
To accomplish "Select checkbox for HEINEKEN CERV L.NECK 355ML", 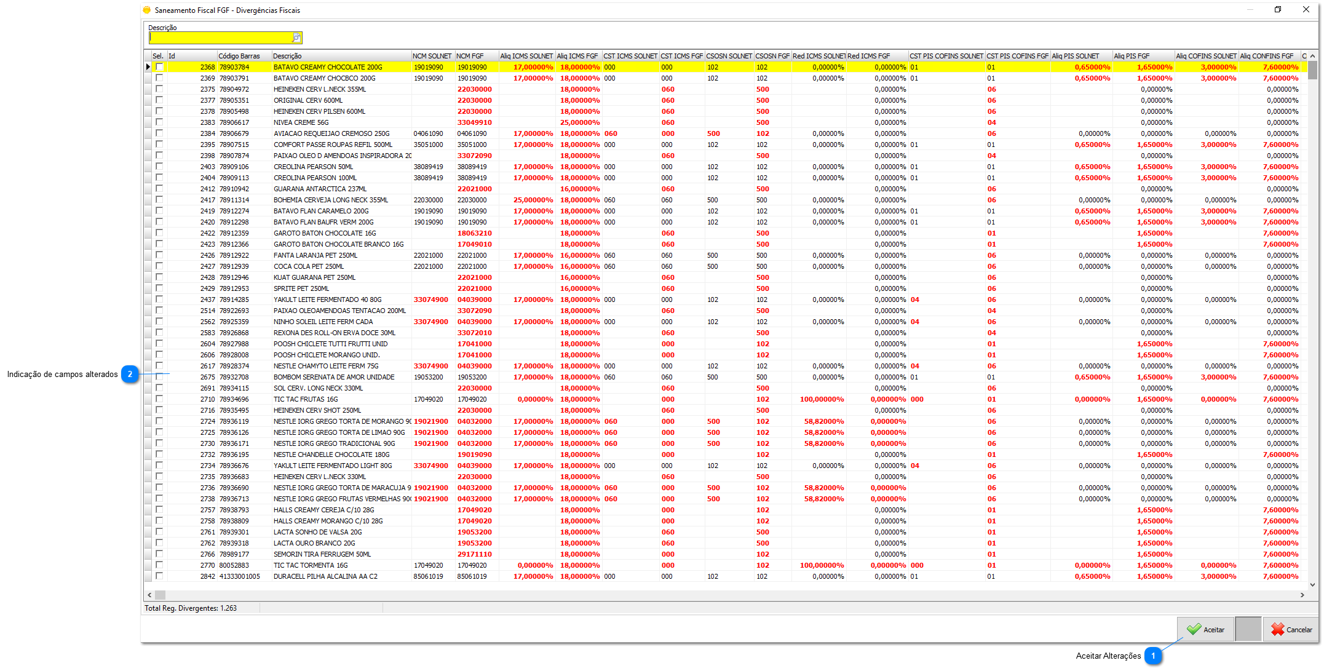I will point(159,89).
